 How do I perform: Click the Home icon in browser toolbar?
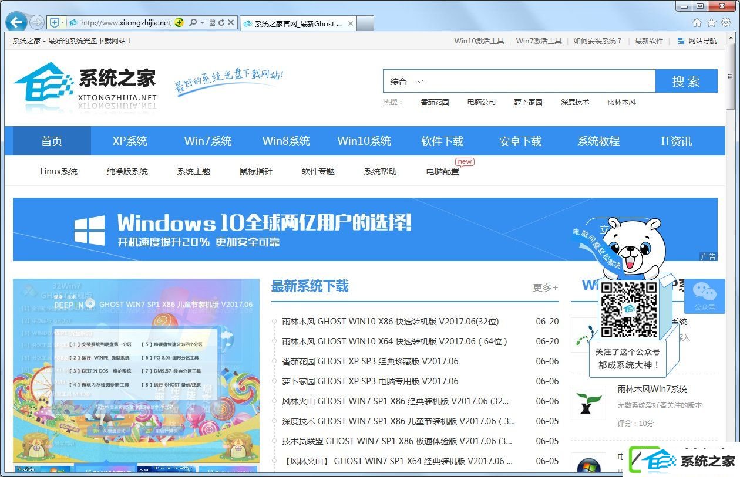pos(697,23)
